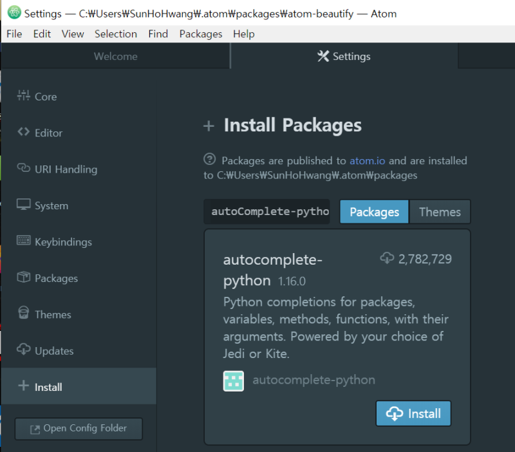The image size is (515, 452).
Task: Click the Core sliders icon
Action: coord(24,95)
